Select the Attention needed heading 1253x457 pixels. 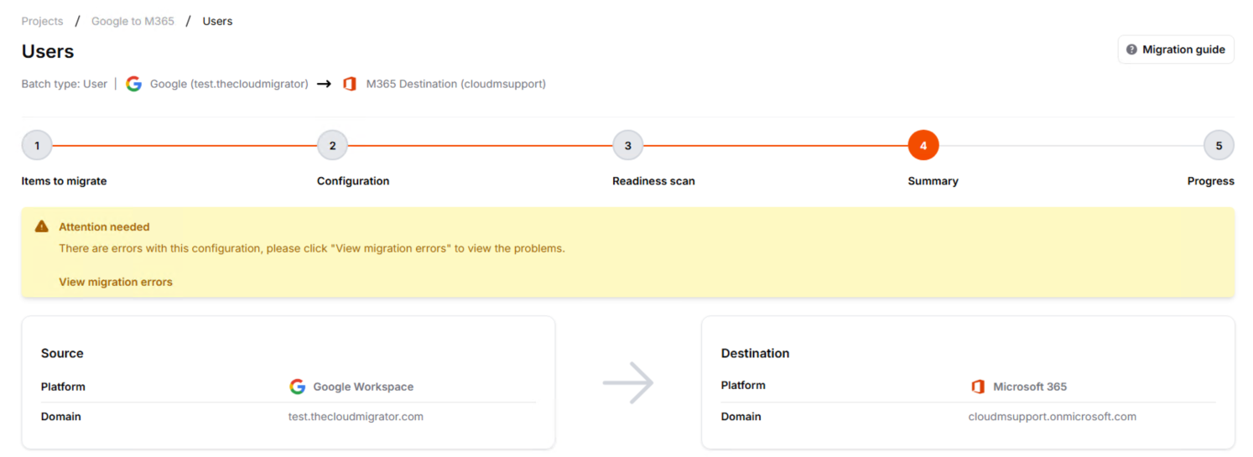(104, 226)
